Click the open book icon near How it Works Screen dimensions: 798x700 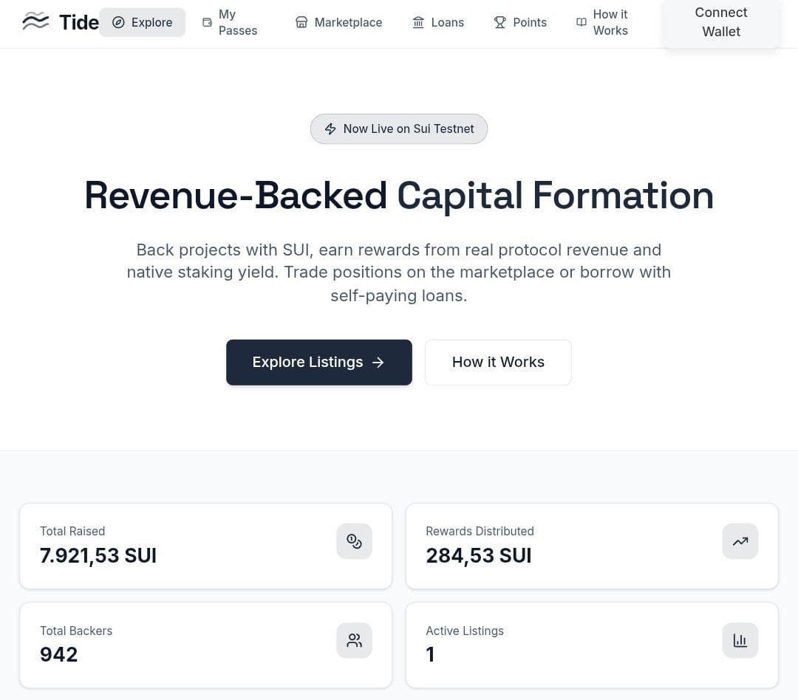582,22
